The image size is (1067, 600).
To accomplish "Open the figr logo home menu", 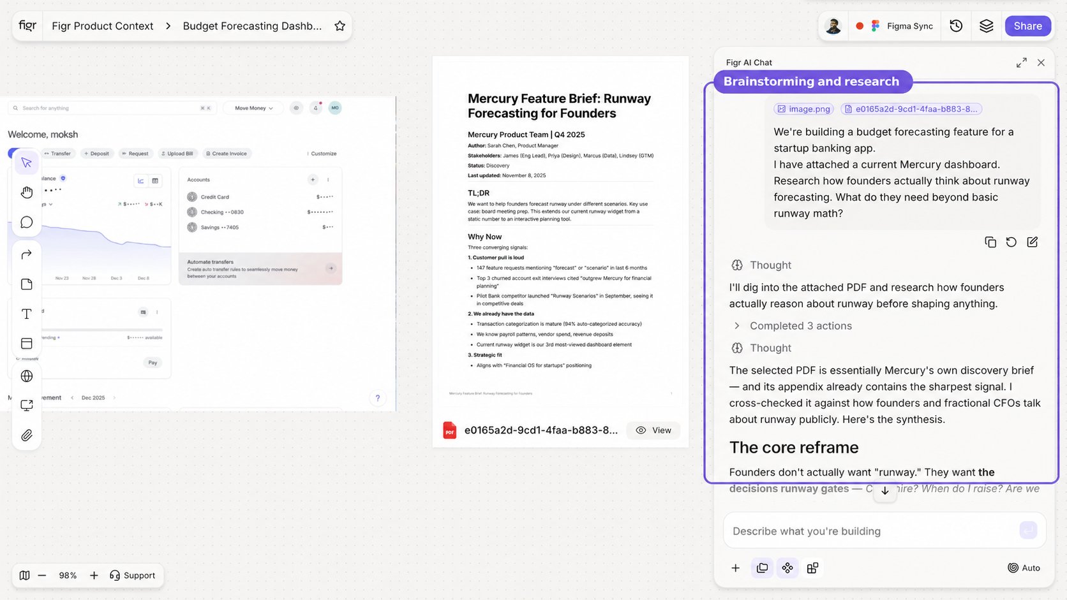I will pyautogui.click(x=27, y=26).
